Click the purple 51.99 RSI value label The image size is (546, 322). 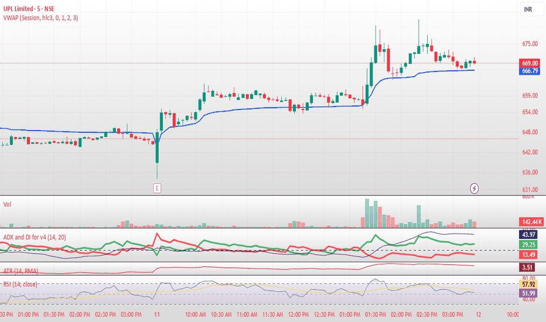pos(528,293)
